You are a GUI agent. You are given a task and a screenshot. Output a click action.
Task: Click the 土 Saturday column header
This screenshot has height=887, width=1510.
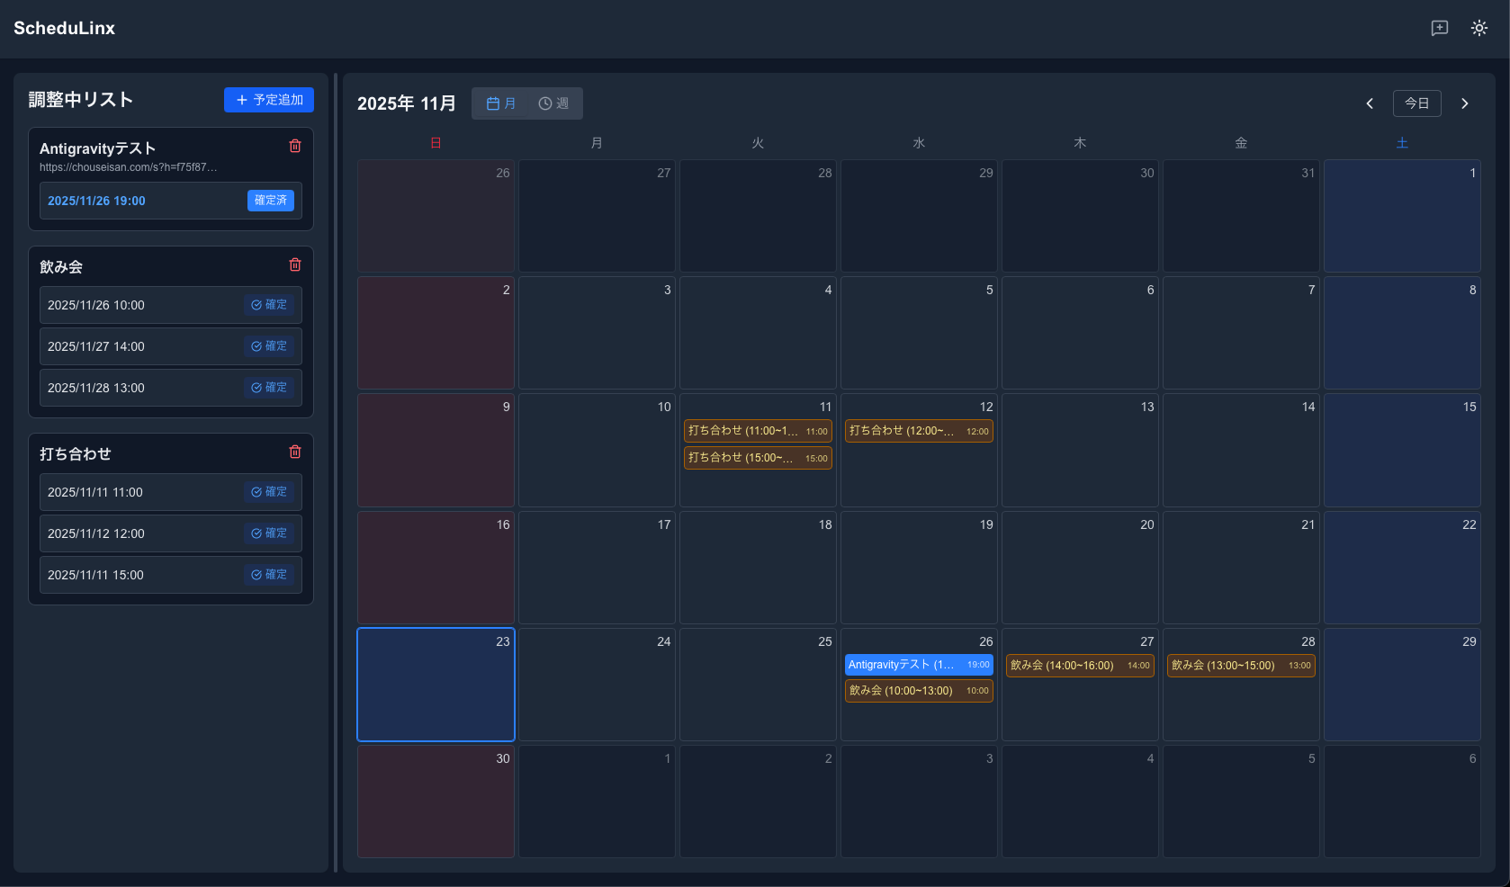click(1402, 143)
